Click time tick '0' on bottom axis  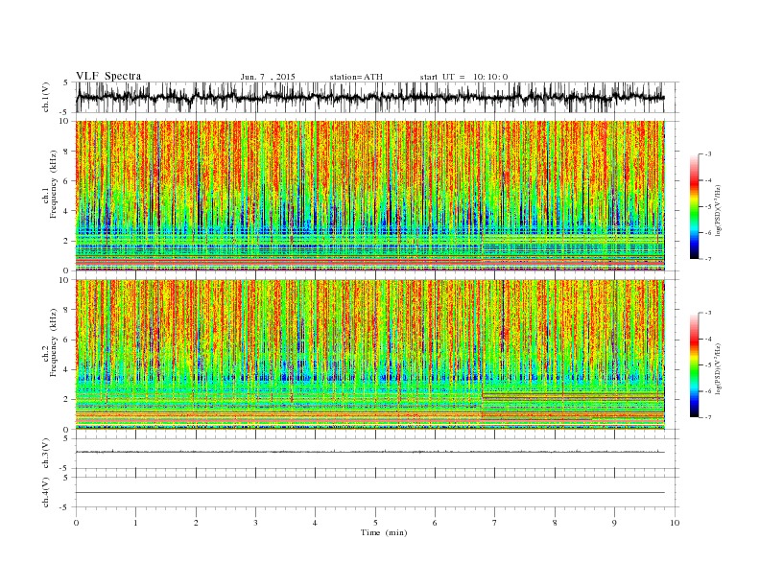76,523
